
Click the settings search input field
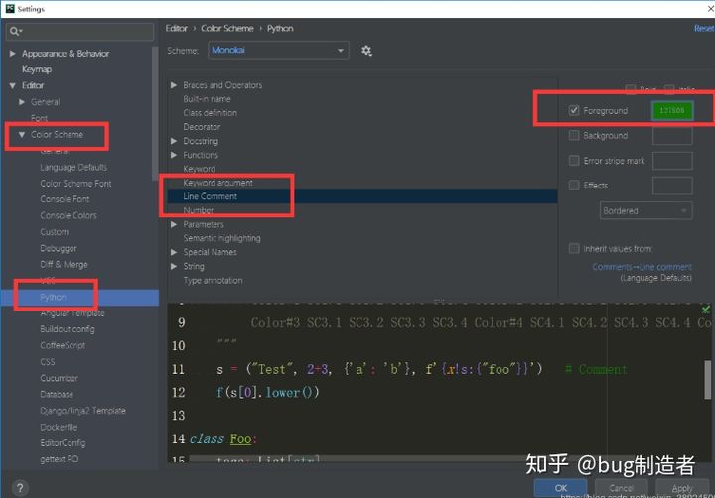[x=79, y=31]
